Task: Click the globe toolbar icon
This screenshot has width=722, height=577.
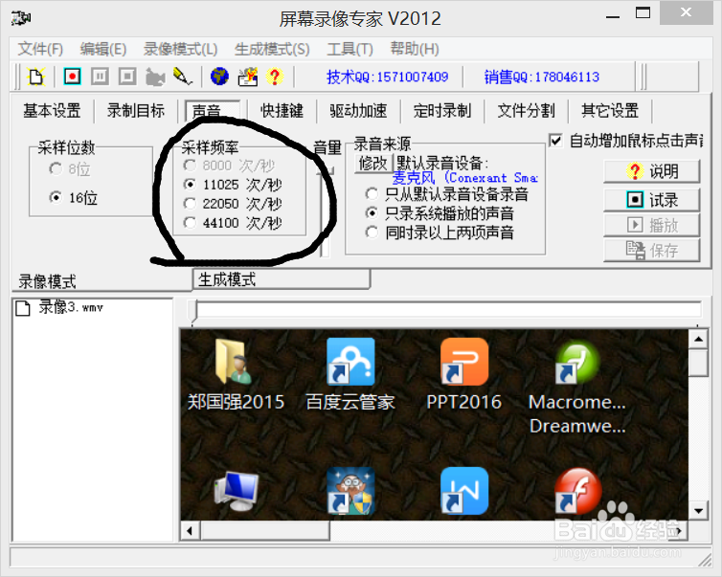Action: (x=219, y=77)
